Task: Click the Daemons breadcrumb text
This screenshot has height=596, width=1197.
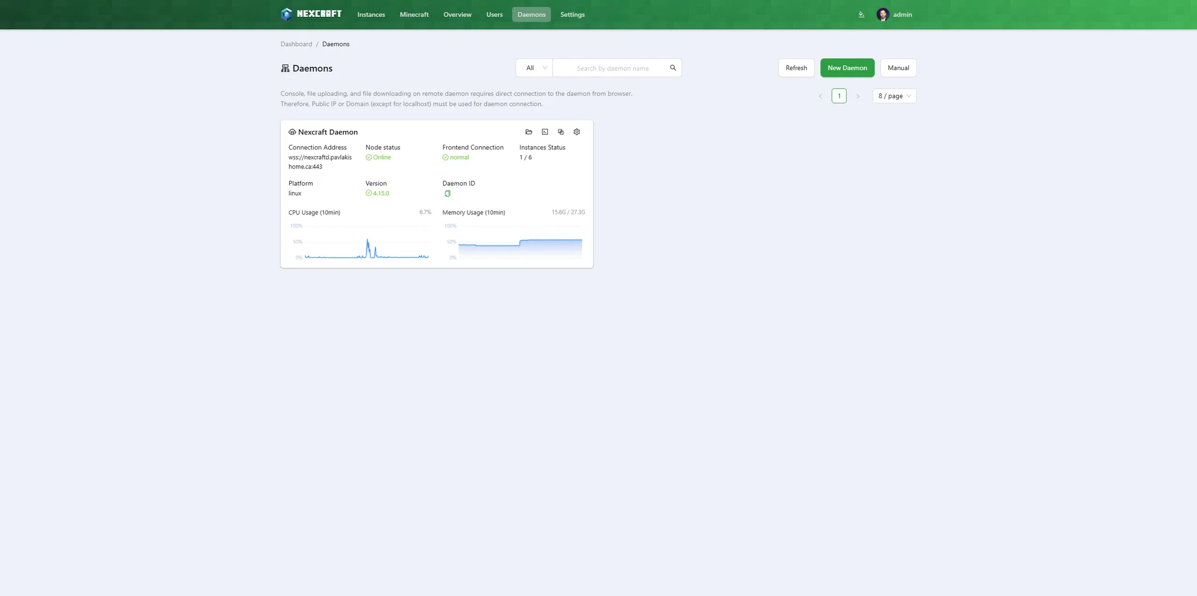Action: coord(336,44)
